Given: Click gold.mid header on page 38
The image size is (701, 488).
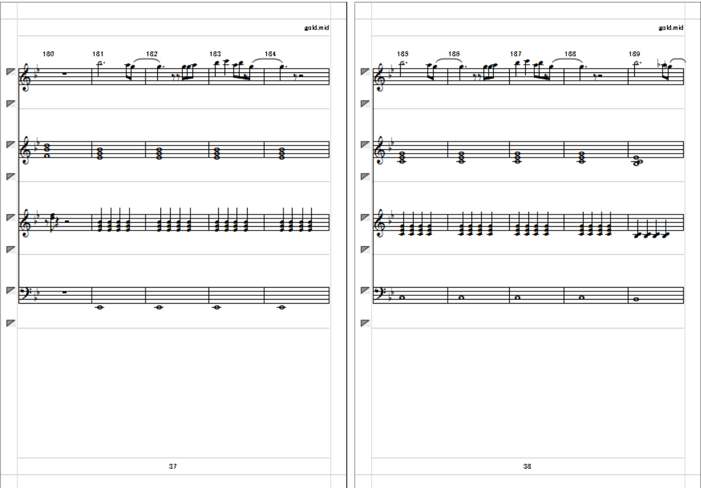Looking at the screenshot, I should [671, 28].
